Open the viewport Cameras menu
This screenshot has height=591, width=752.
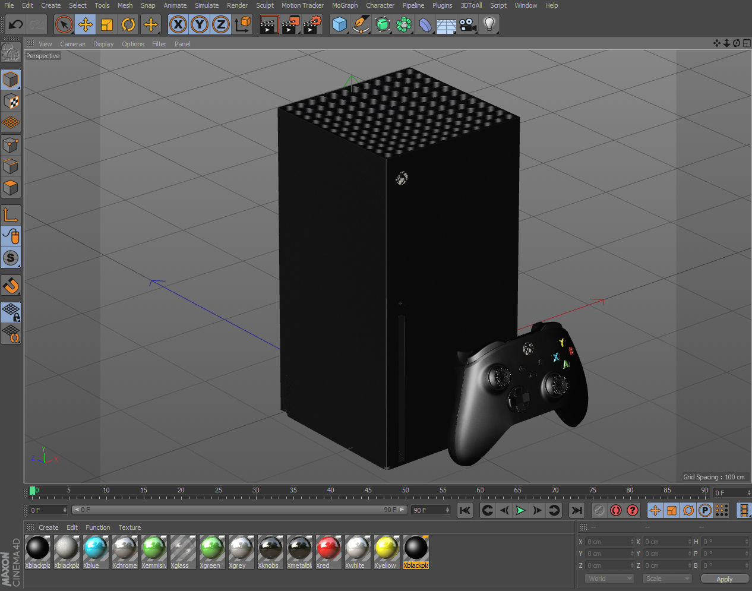pyautogui.click(x=72, y=44)
